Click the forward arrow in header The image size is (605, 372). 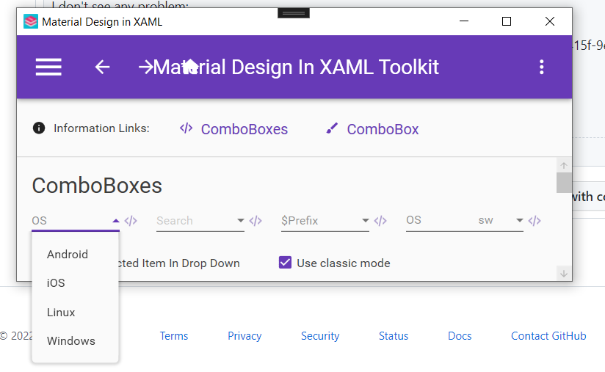146,67
